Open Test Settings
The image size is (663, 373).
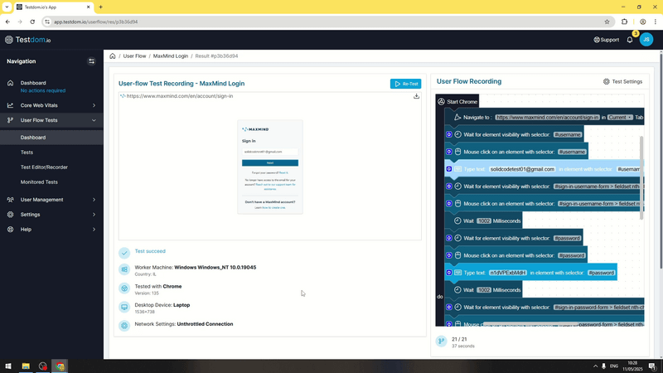click(622, 81)
